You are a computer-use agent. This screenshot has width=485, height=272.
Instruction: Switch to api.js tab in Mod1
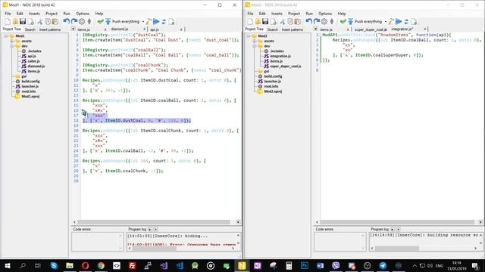coord(155,29)
